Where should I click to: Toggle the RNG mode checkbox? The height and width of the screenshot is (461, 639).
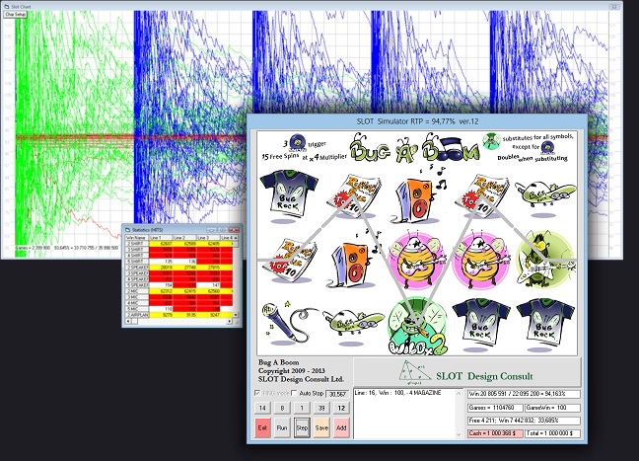257,393
